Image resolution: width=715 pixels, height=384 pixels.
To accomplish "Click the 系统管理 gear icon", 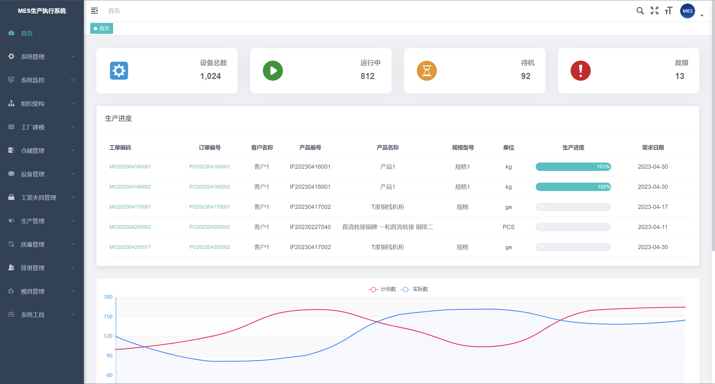I will pyautogui.click(x=11, y=56).
